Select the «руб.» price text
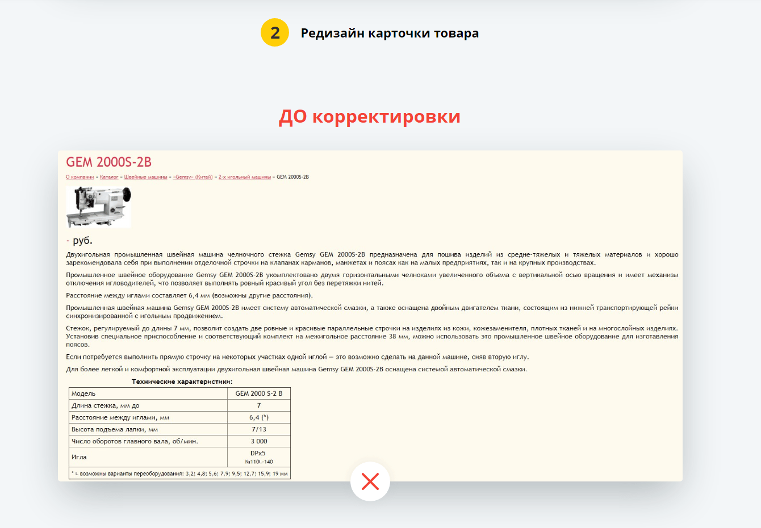 point(82,241)
